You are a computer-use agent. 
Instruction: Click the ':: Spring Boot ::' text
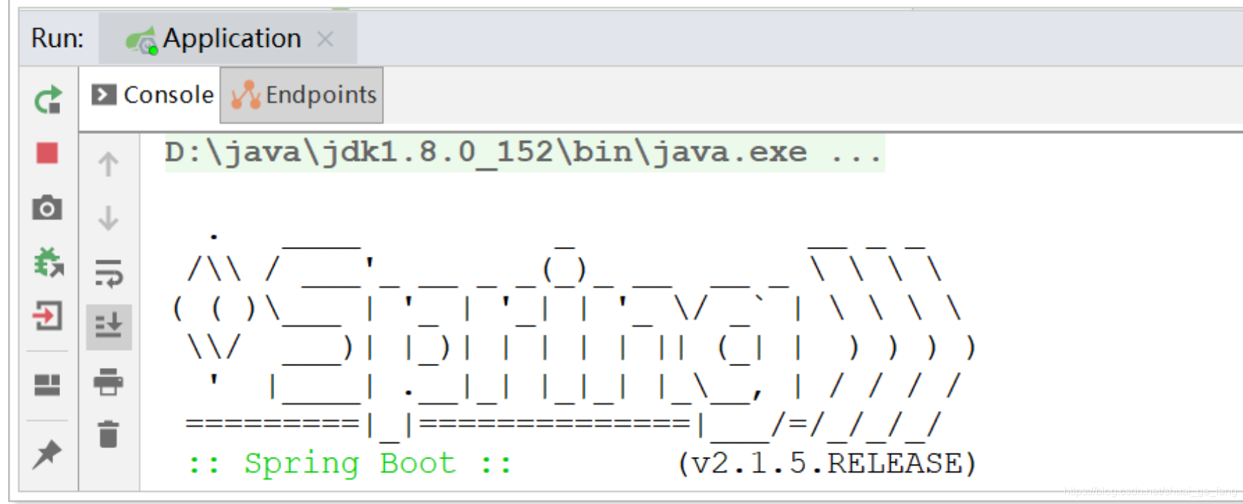(350, 463)
